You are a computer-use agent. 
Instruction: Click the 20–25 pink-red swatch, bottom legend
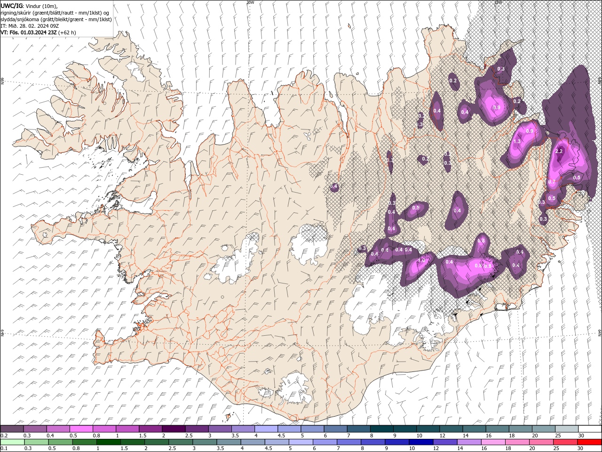point(541,442)
